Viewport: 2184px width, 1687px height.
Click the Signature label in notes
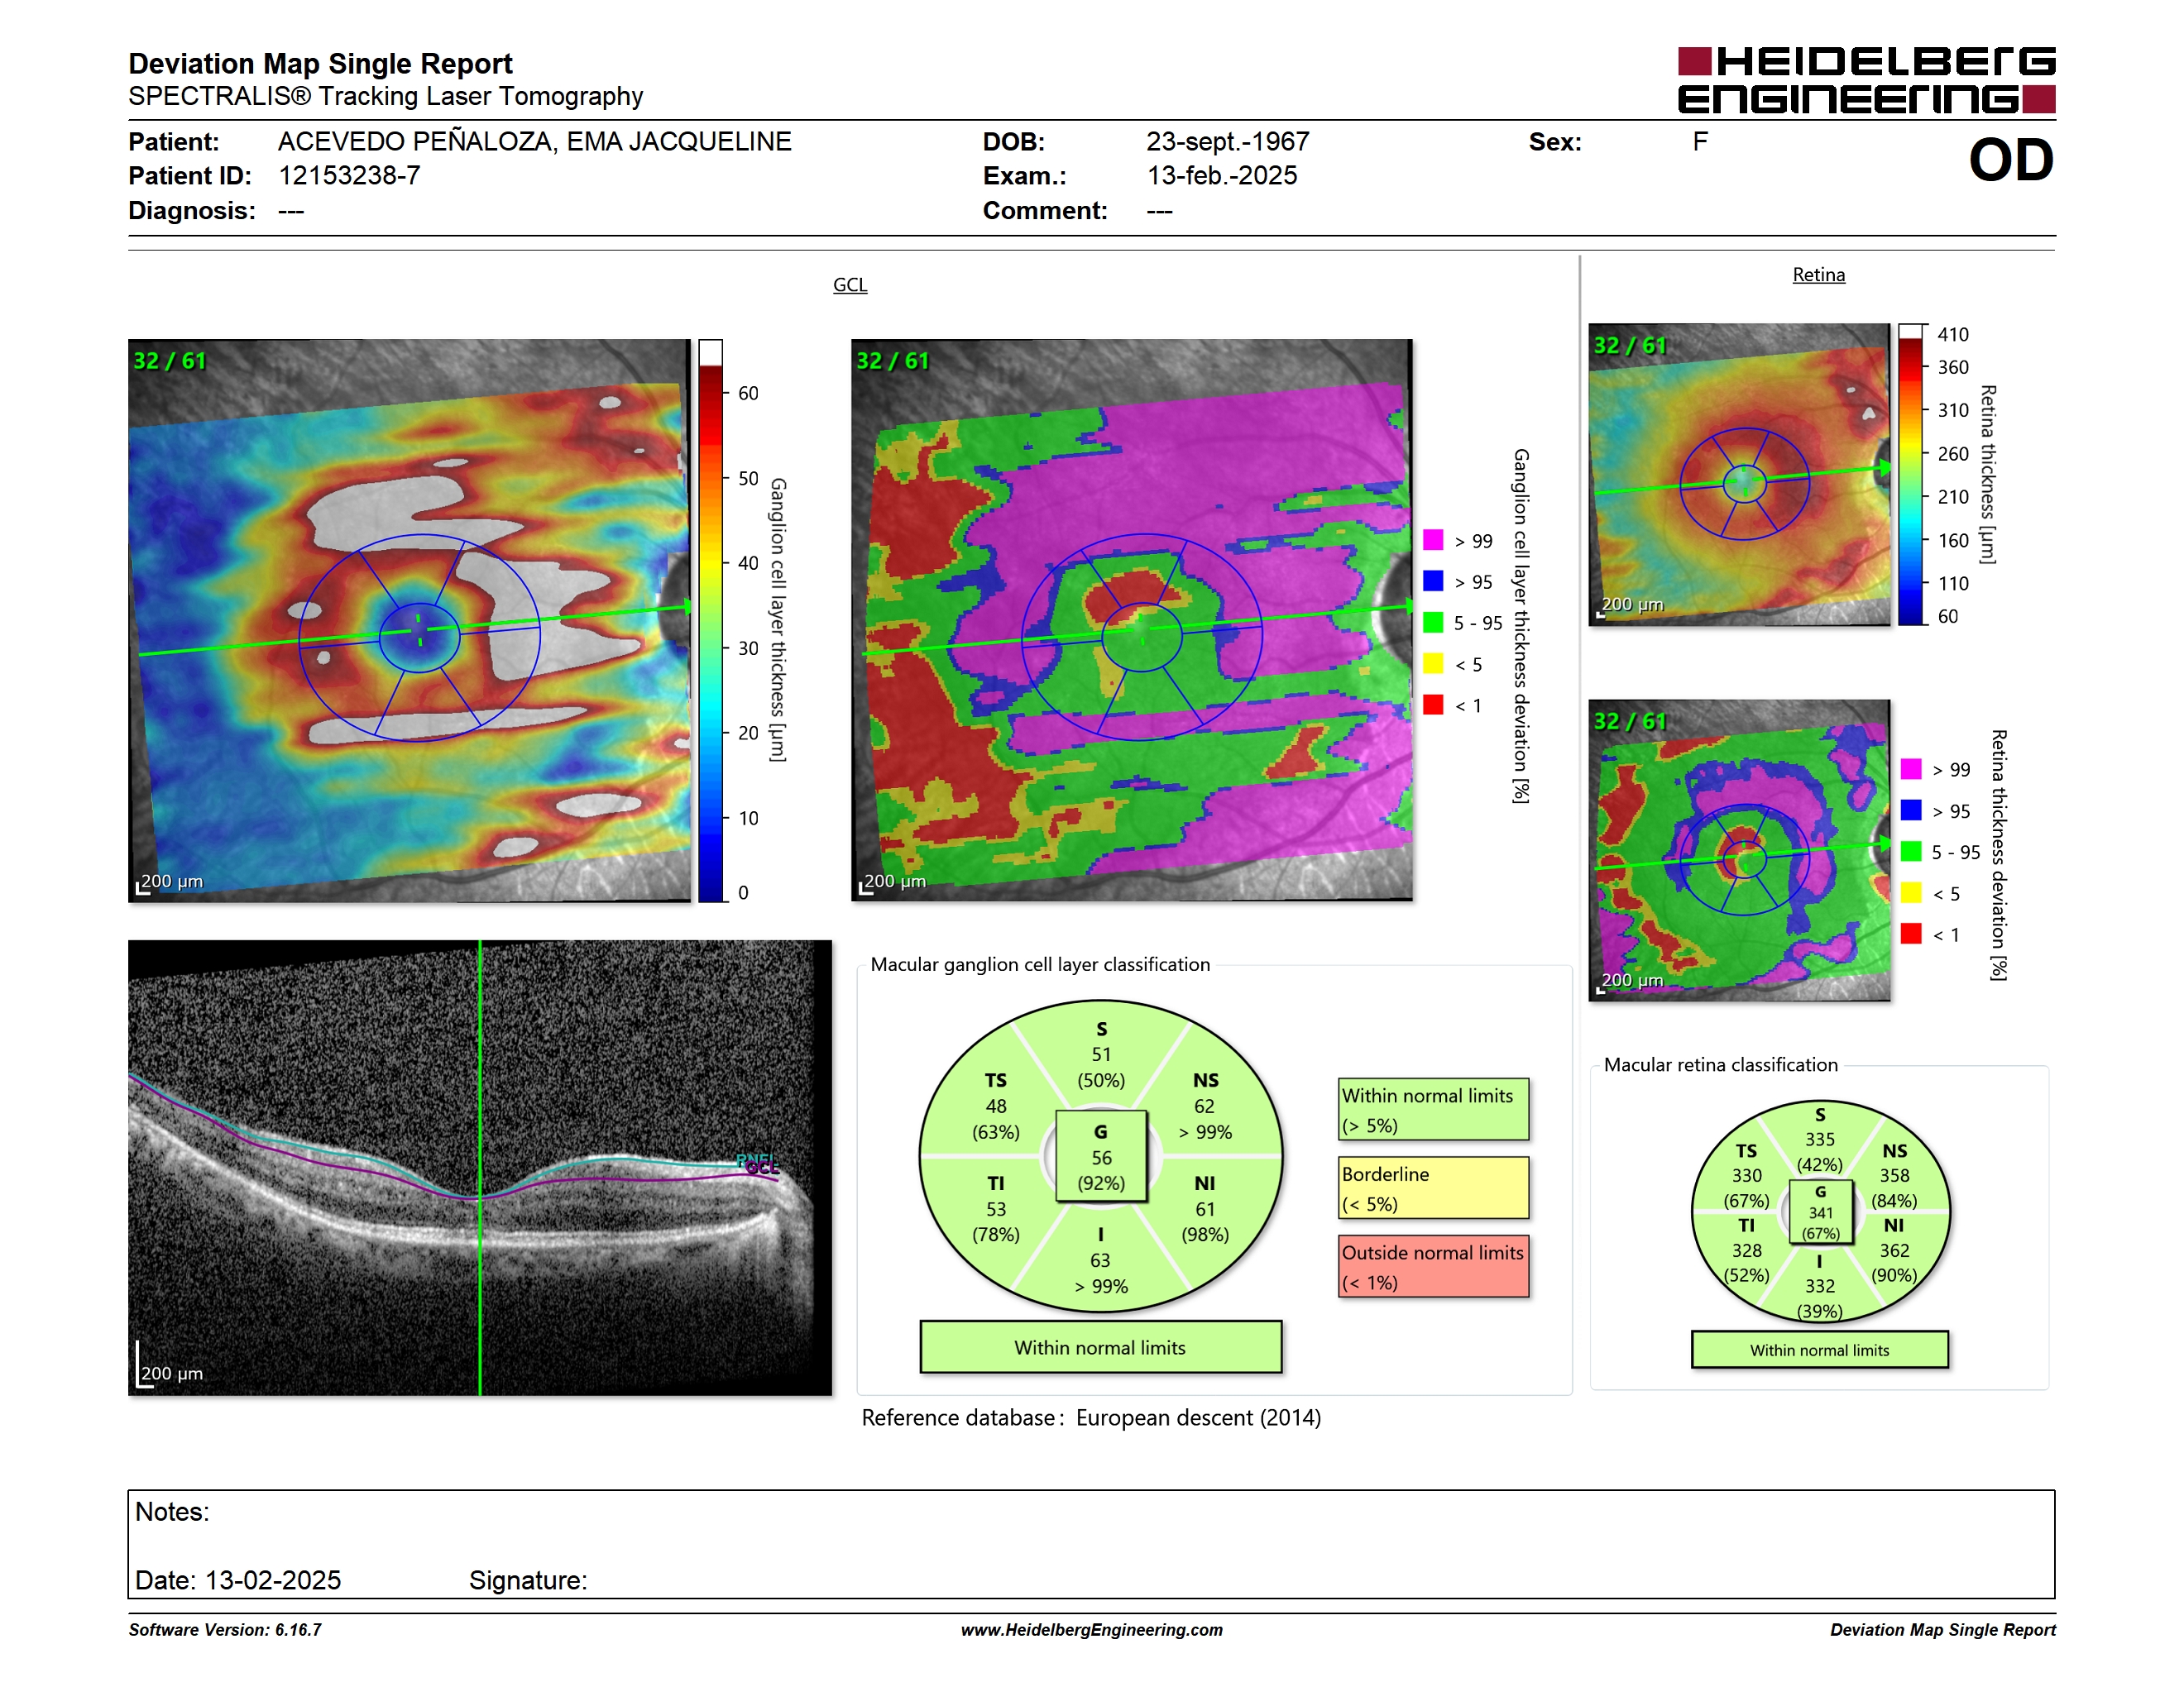coord(528,1580)
